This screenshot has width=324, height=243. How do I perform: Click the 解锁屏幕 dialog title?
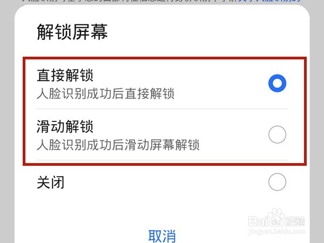(x=72, y=32)
